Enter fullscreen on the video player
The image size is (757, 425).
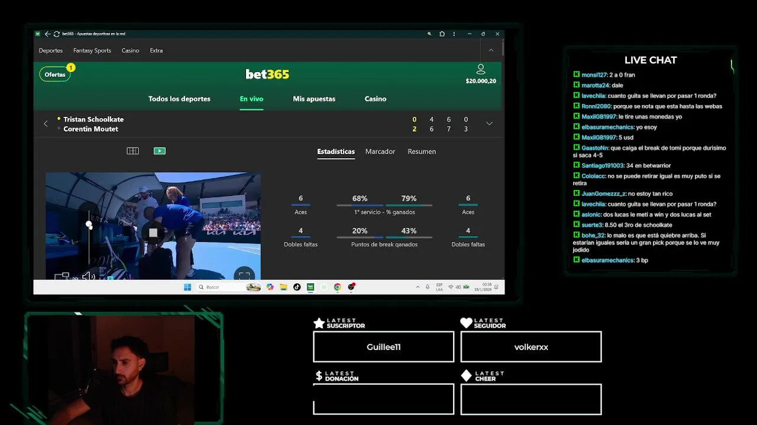click(x=244, y=274)
